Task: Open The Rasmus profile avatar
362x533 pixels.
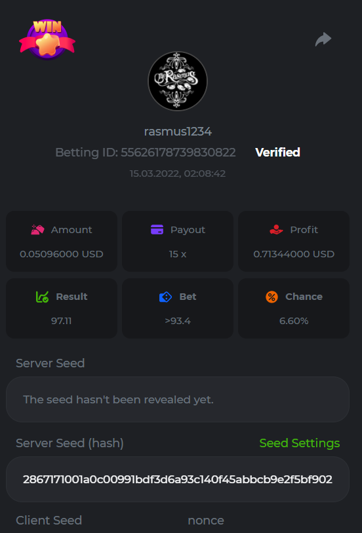Action: pos(178,81)
